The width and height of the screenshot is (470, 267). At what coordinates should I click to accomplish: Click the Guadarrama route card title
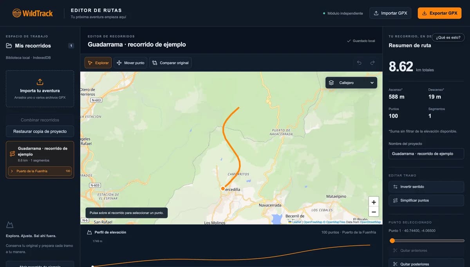tap(43, 151)
